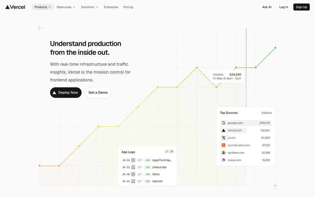Click the function icon on the /status/api row
This screenshot has width=315, height=197.
pyautogui.click(x=133, y=167)
